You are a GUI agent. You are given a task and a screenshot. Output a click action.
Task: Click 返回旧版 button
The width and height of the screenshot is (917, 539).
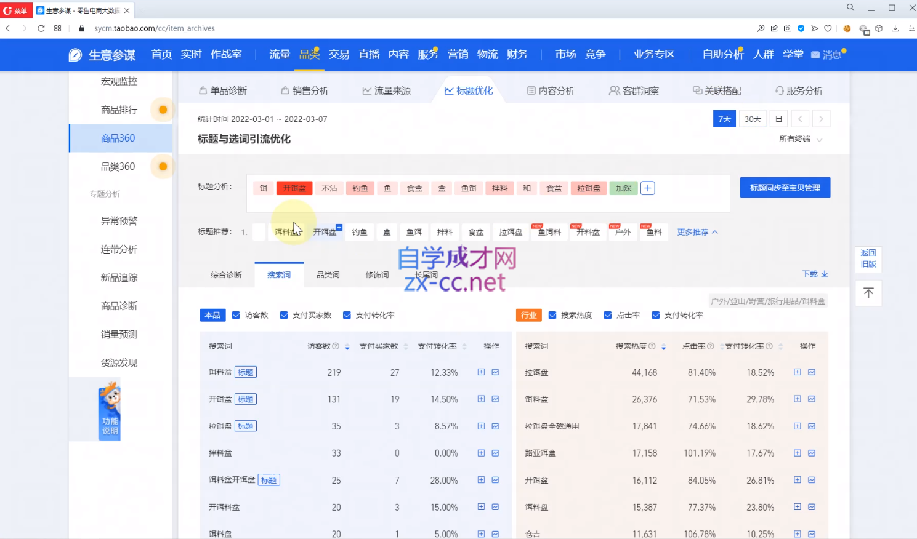(x=868, y=258)
